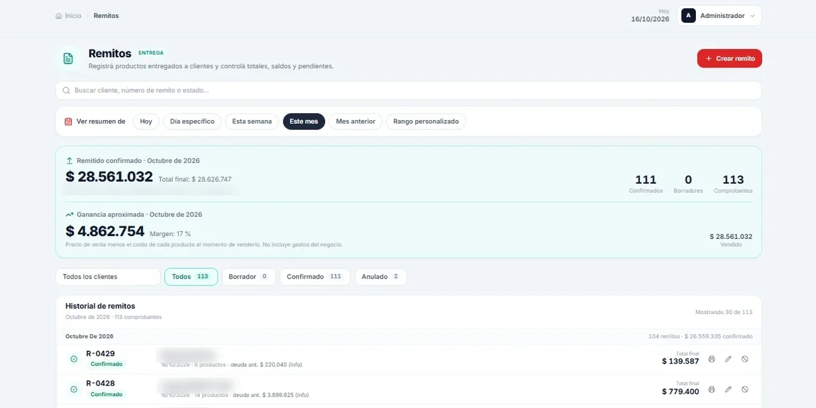Screen dimensions: 816x408
Task: Select the Rango personalizado summary filter
Action: point(426,121)
